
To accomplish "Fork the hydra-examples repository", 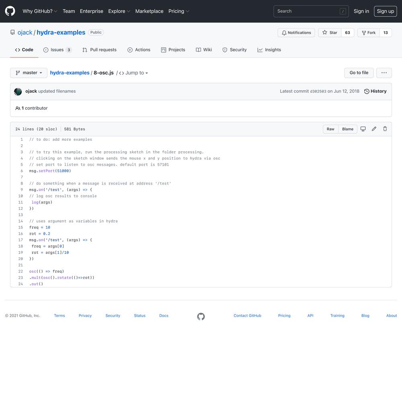I will 369,33.
